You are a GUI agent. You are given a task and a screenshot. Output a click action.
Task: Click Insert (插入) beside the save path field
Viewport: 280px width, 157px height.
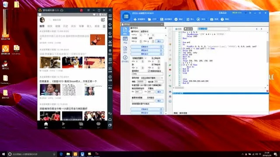point(159,101)
